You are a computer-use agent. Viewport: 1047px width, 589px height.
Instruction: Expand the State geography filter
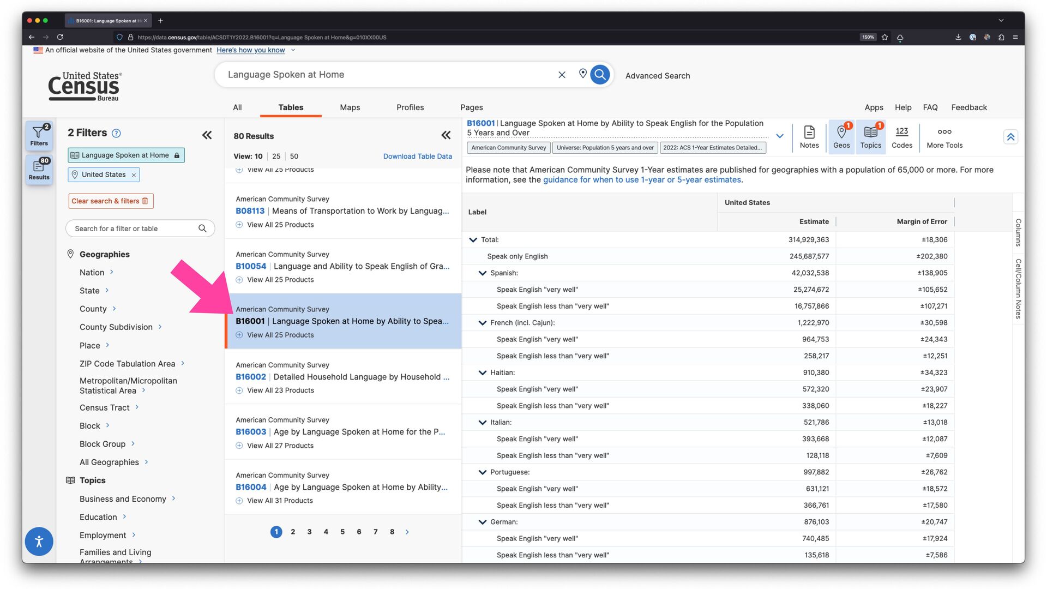pyautogui.click(x=94, y=291)
